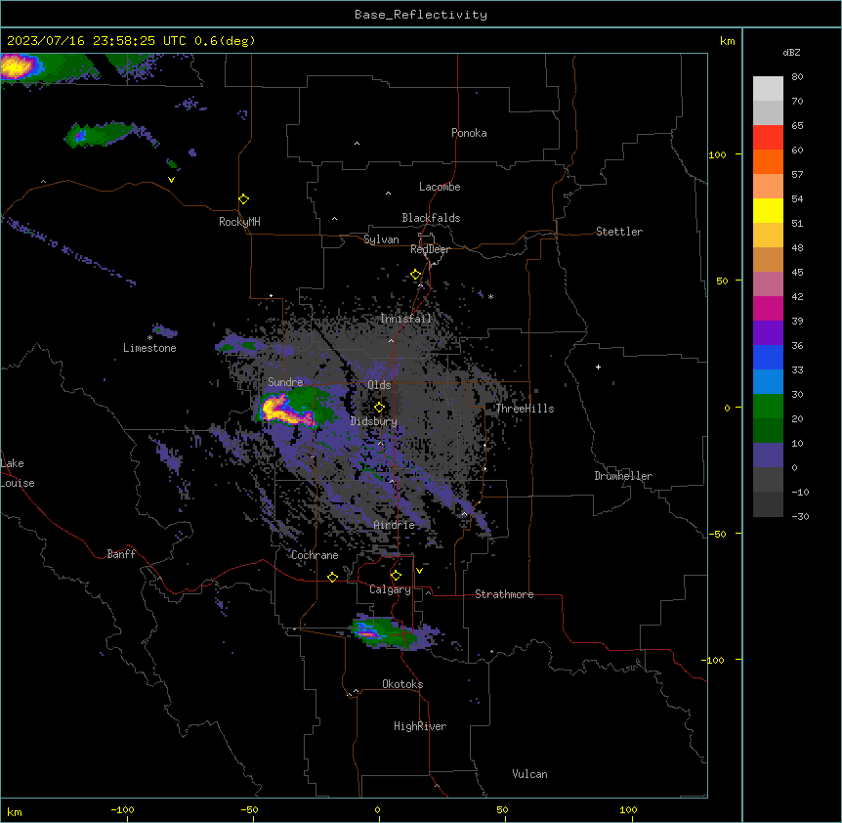
Task: Click the Innisfail city label
Action: tap(406, 319)
